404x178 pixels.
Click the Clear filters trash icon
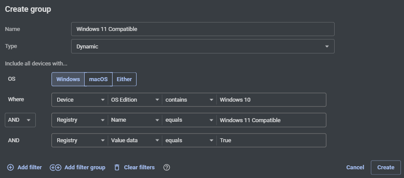[117, 168]
